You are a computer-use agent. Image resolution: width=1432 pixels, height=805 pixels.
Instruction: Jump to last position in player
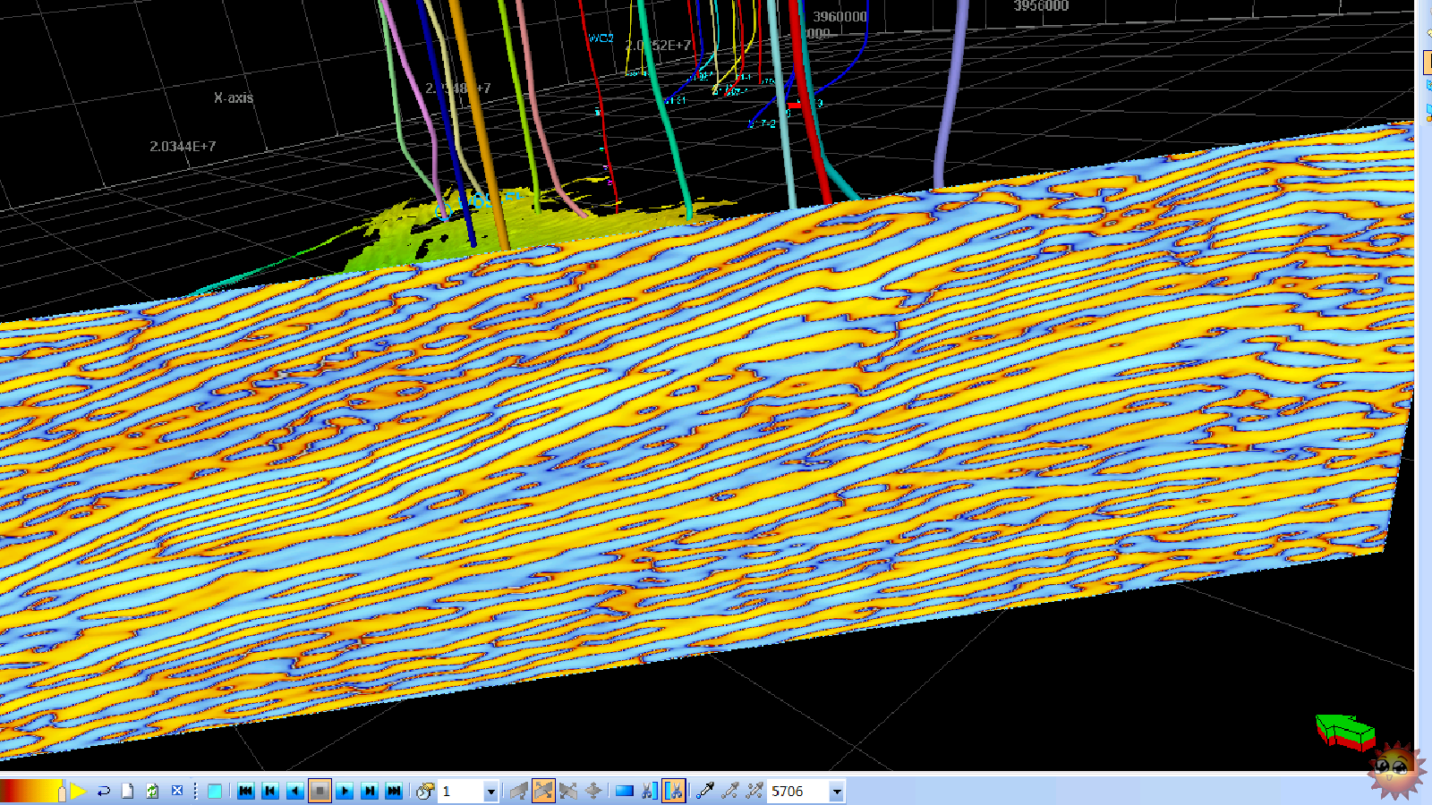[394, 791]
